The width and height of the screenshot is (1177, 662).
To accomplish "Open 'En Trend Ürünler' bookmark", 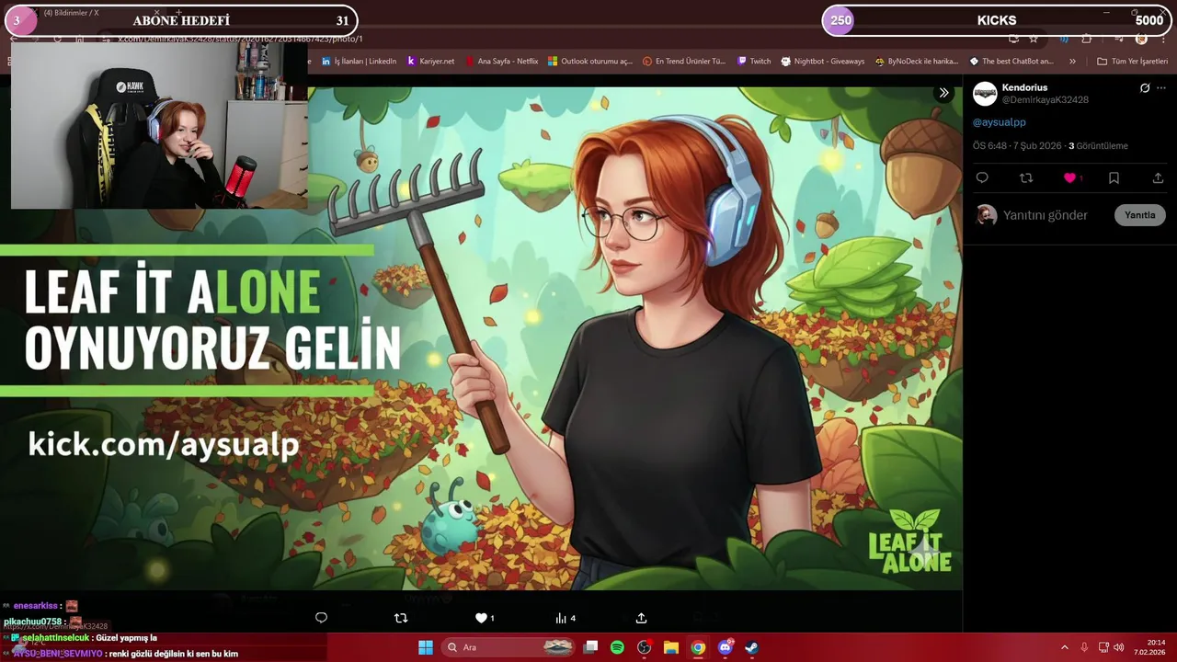I will (x=684, y=62).
